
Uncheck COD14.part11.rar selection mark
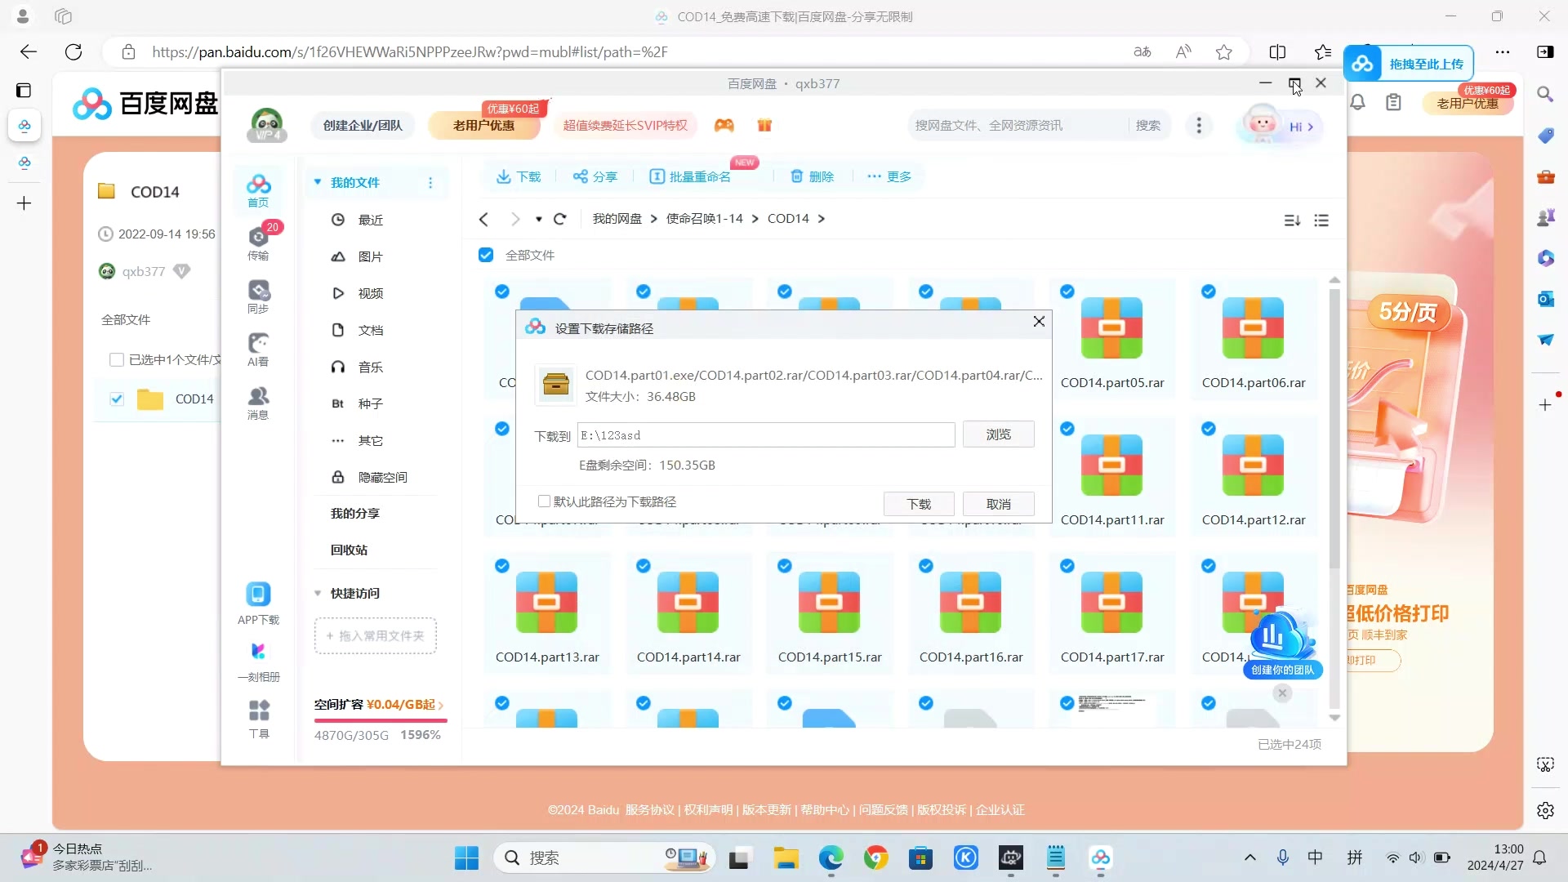1067,429
